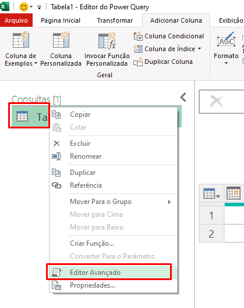Click the smiley feedback icon

[24, 7]
